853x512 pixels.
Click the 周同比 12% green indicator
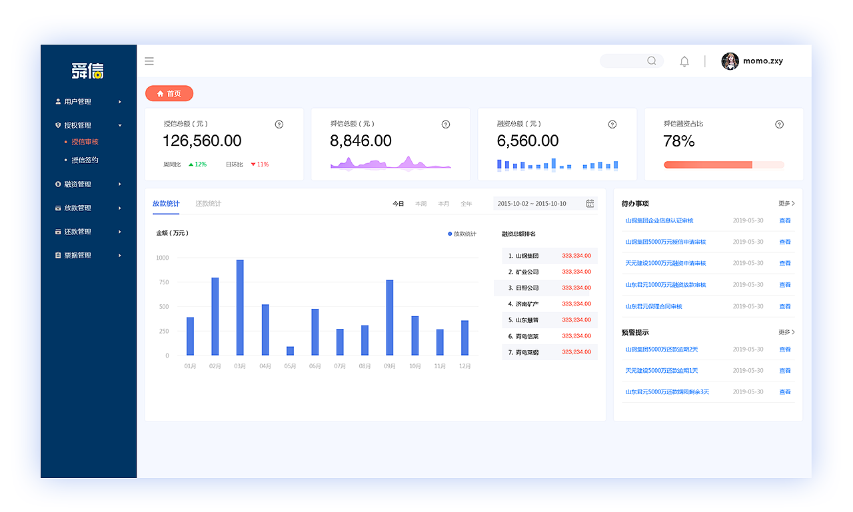(197, 164)
